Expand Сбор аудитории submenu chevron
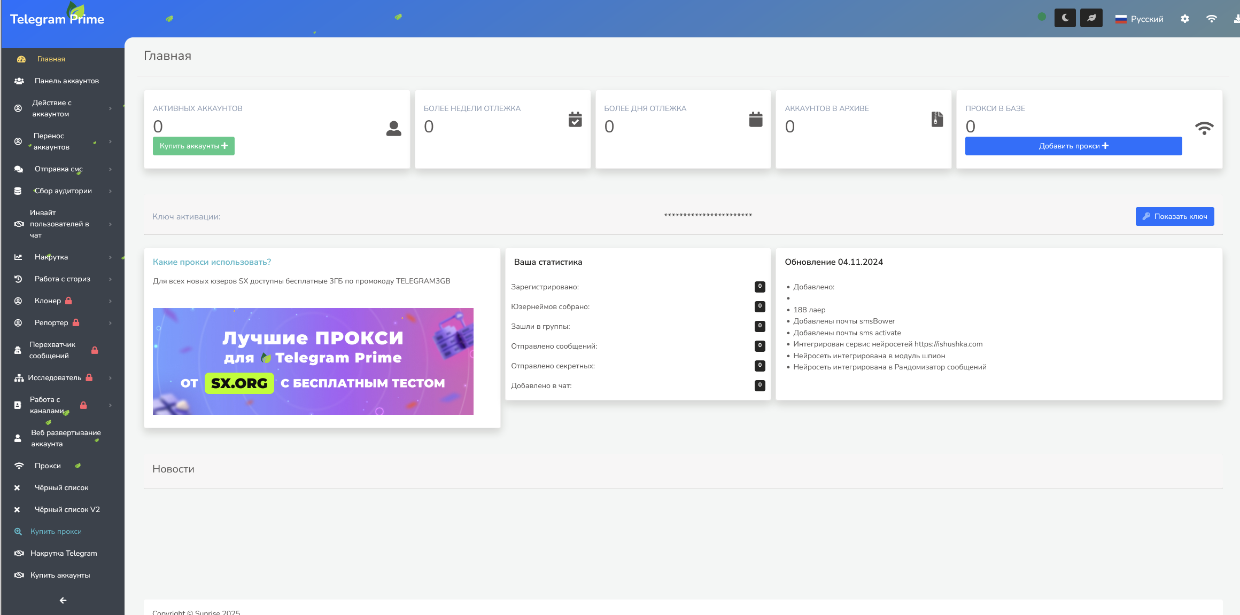Image resolution: width=1240 pixels, height=615 pixels. tap(110, 191)
